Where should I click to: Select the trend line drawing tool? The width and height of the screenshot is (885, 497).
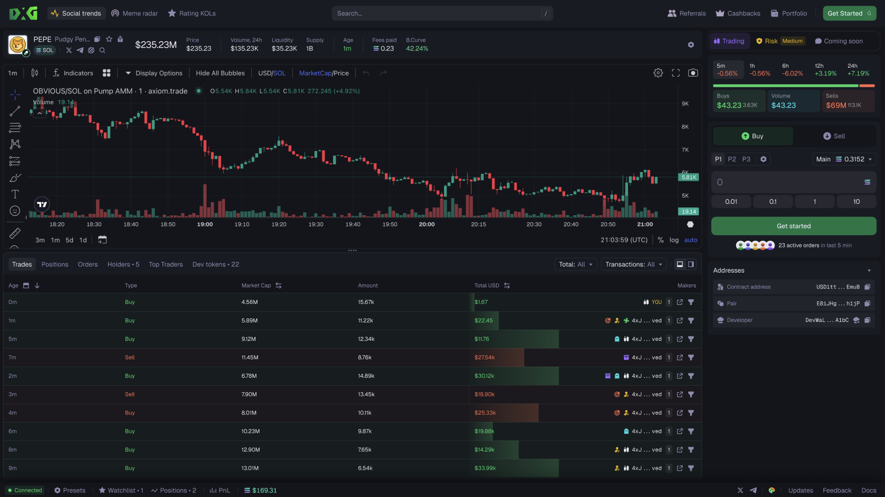[15, 111]
